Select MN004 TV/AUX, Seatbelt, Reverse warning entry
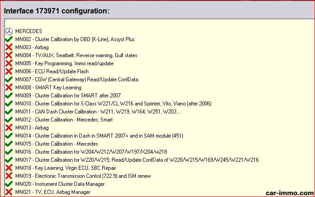The width and height of the screenshot is (315, 197). [x=76, y=55]
